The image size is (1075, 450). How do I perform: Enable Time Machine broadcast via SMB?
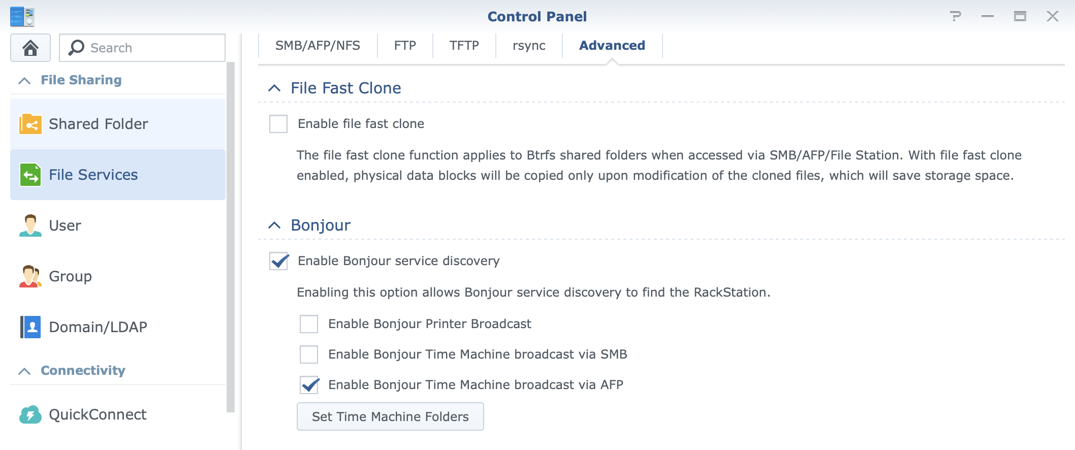tap(309, 355)
